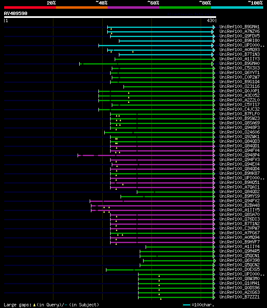
Task: Click the UniRef100_A2Z2L0 label
Action: pyautogui.click(x=239, y=100)
